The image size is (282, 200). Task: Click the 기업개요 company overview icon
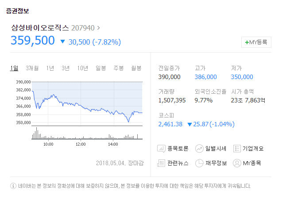pyautogui.click(x=237, y=149)
